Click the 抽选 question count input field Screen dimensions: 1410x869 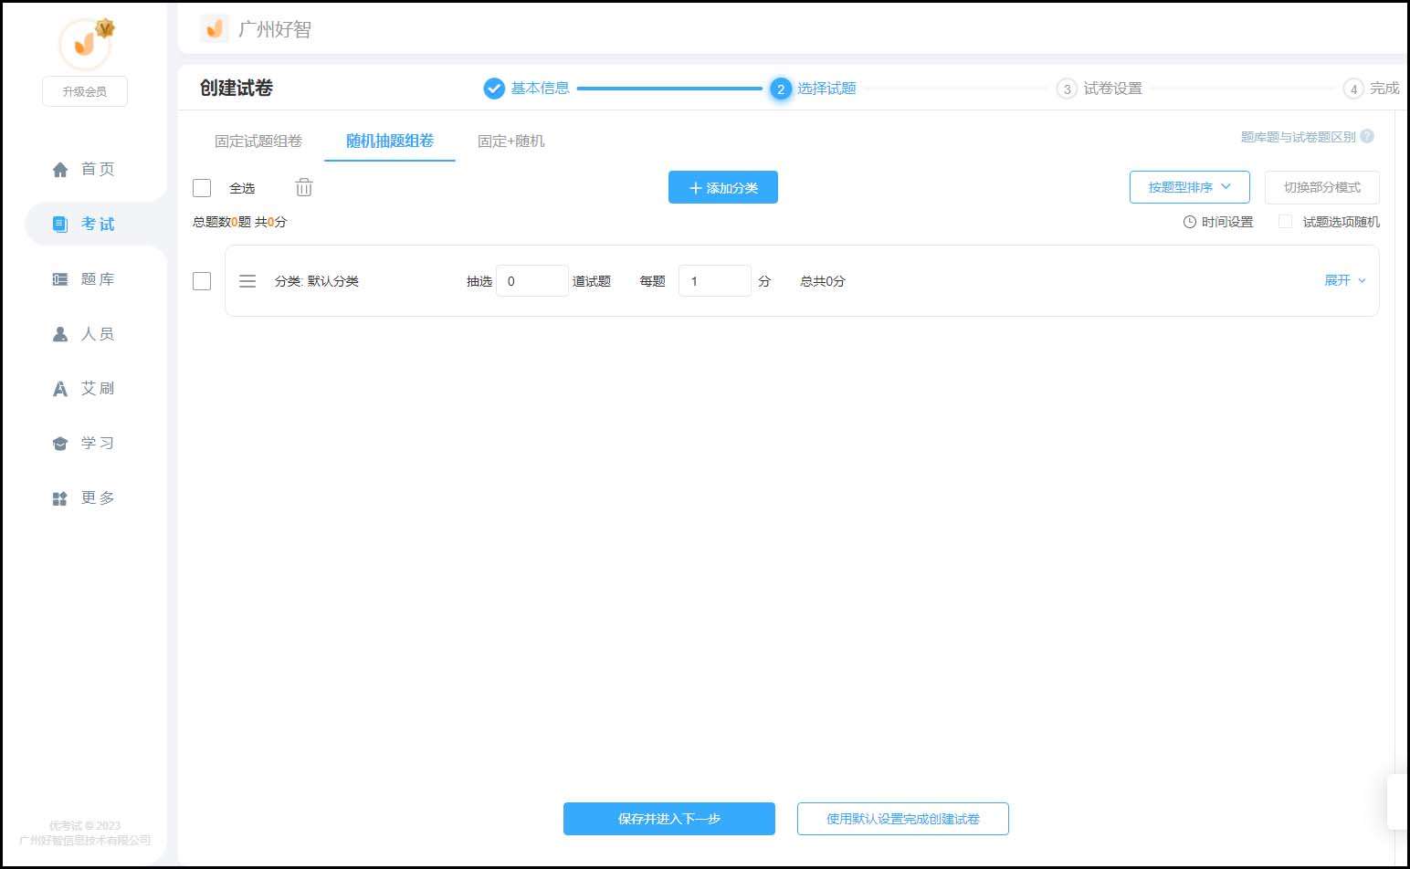point(531,281)
